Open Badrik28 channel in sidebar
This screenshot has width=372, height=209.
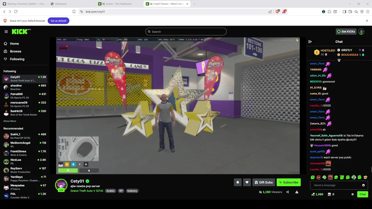tap(25, 113)
